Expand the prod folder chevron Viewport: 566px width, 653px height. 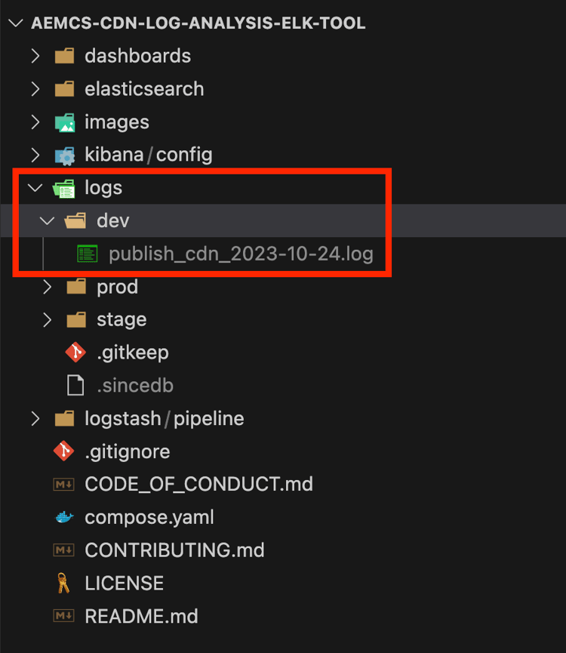pyautogui.click(x=48, y=287)
